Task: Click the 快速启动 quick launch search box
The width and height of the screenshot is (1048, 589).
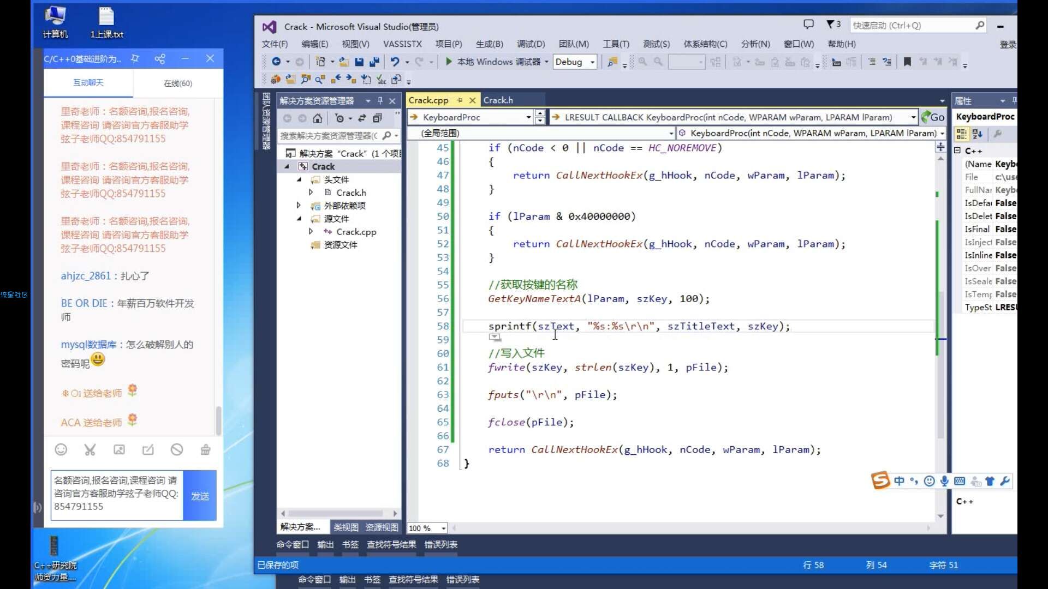Action: point(918,25)
